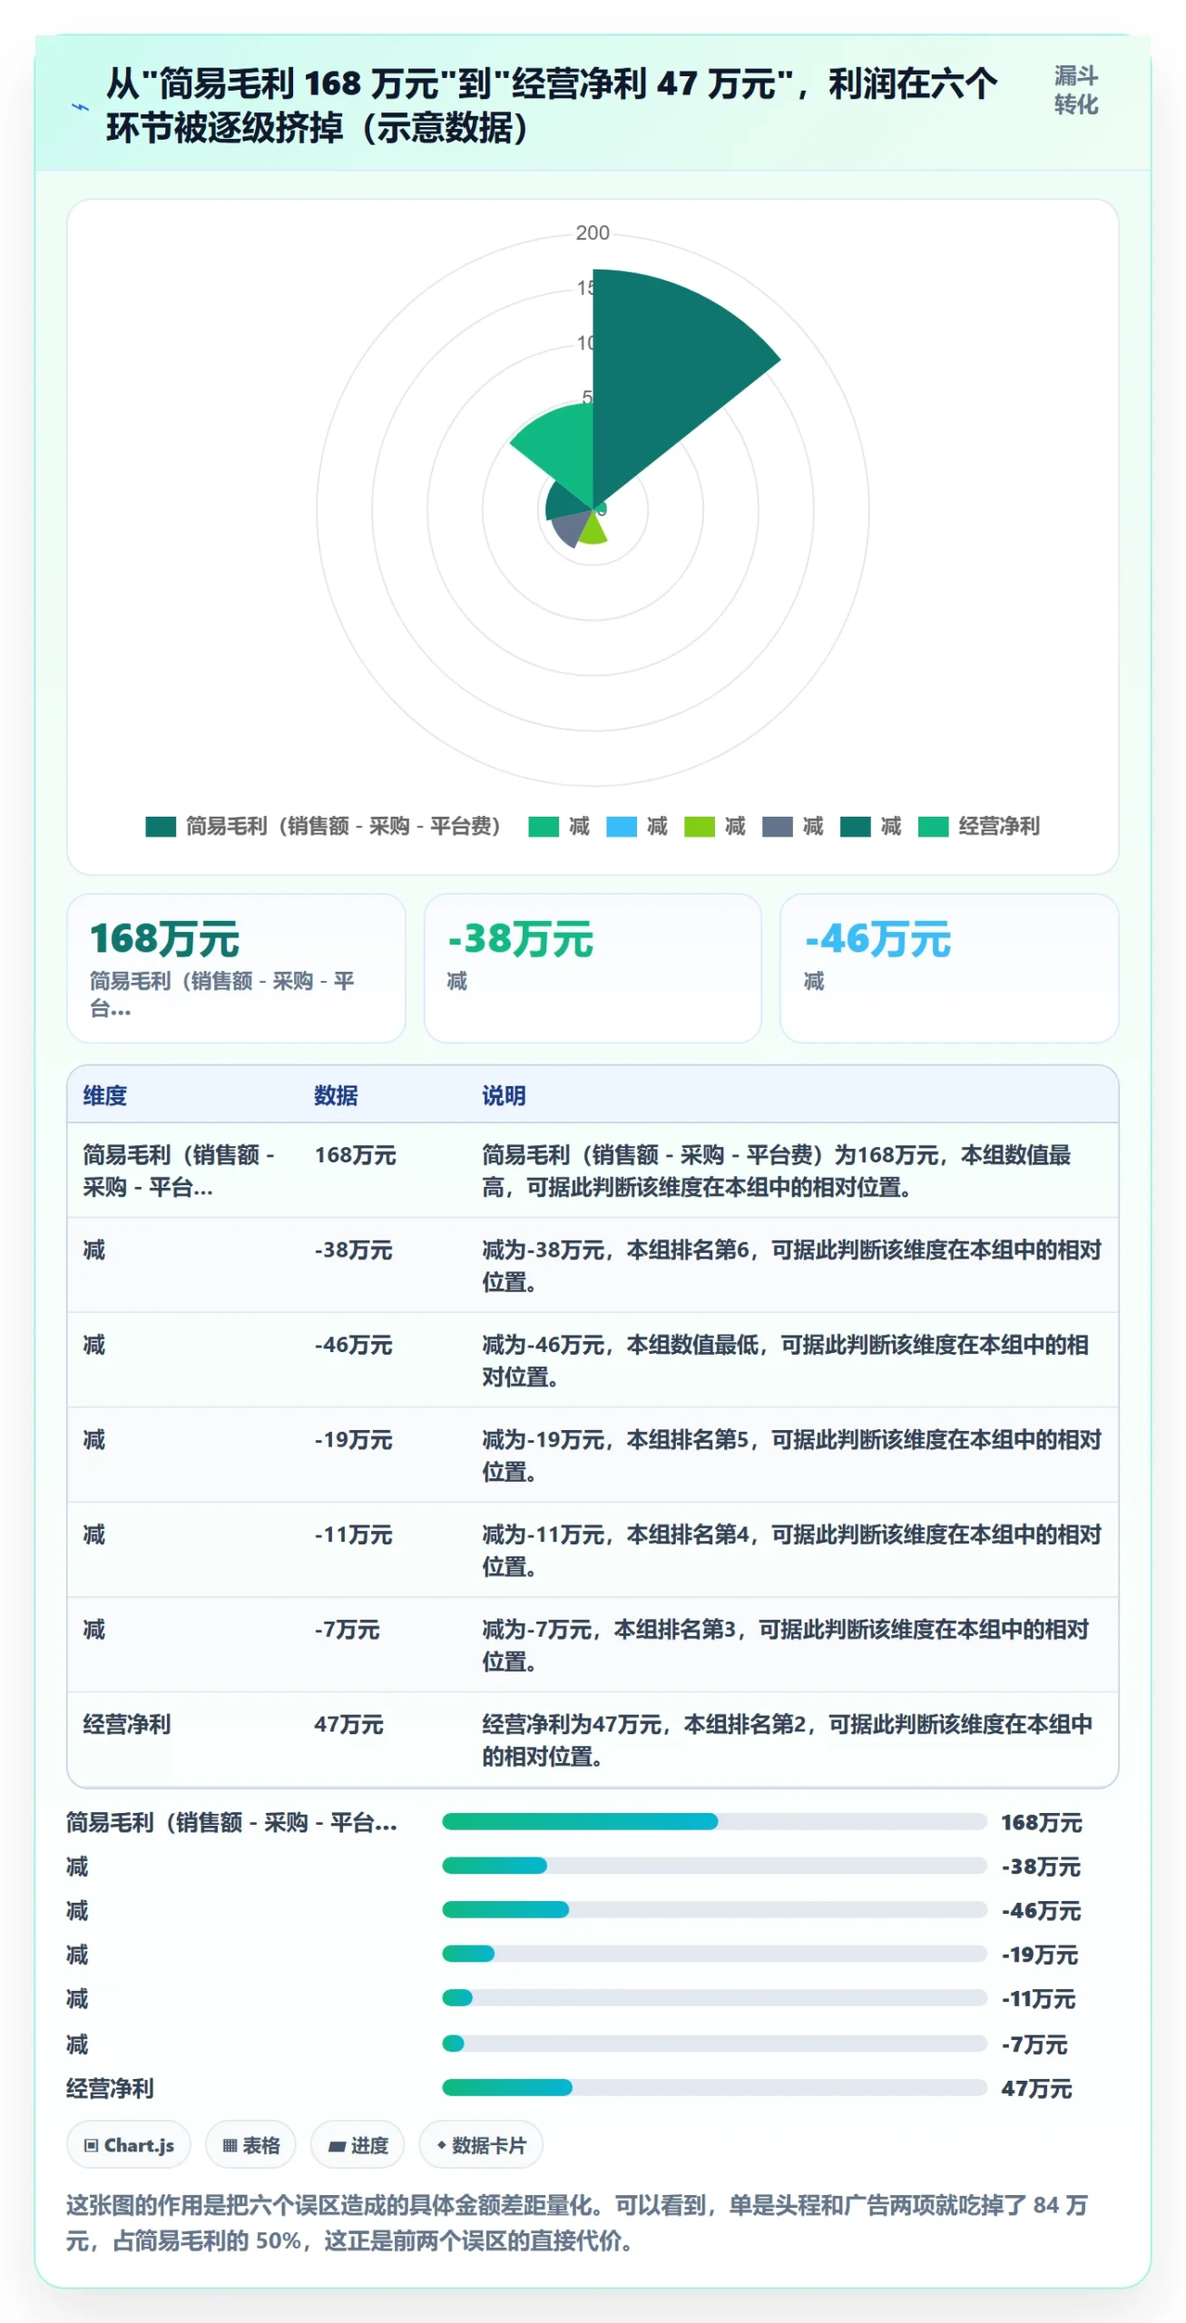Click the card headline starting with 从"简易毛利
The image size is (1186, 2323).
[x=552, y=105]
